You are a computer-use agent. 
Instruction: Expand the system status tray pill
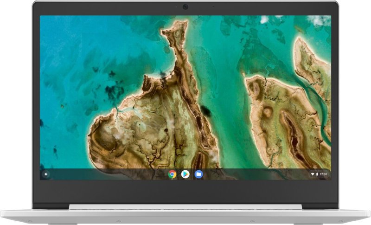pos(319,174)
